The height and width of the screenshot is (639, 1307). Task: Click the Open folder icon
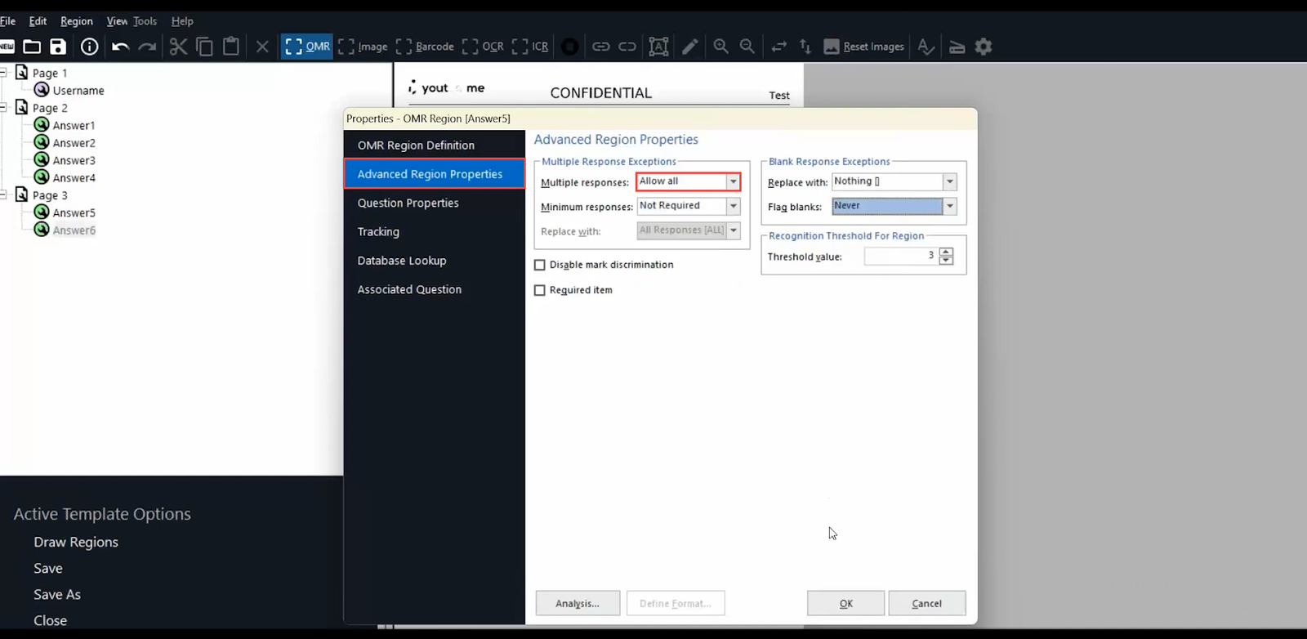pyautogui.click(x=32, y=47)
